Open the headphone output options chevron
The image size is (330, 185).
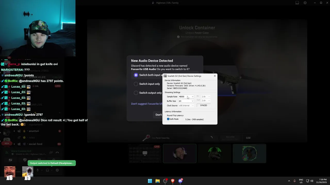[x=52, y=170]
